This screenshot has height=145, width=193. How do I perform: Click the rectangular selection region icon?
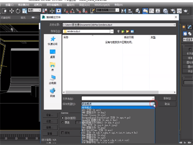[4, 11]
